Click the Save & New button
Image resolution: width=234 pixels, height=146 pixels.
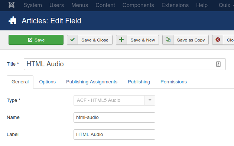click(137, 40)
